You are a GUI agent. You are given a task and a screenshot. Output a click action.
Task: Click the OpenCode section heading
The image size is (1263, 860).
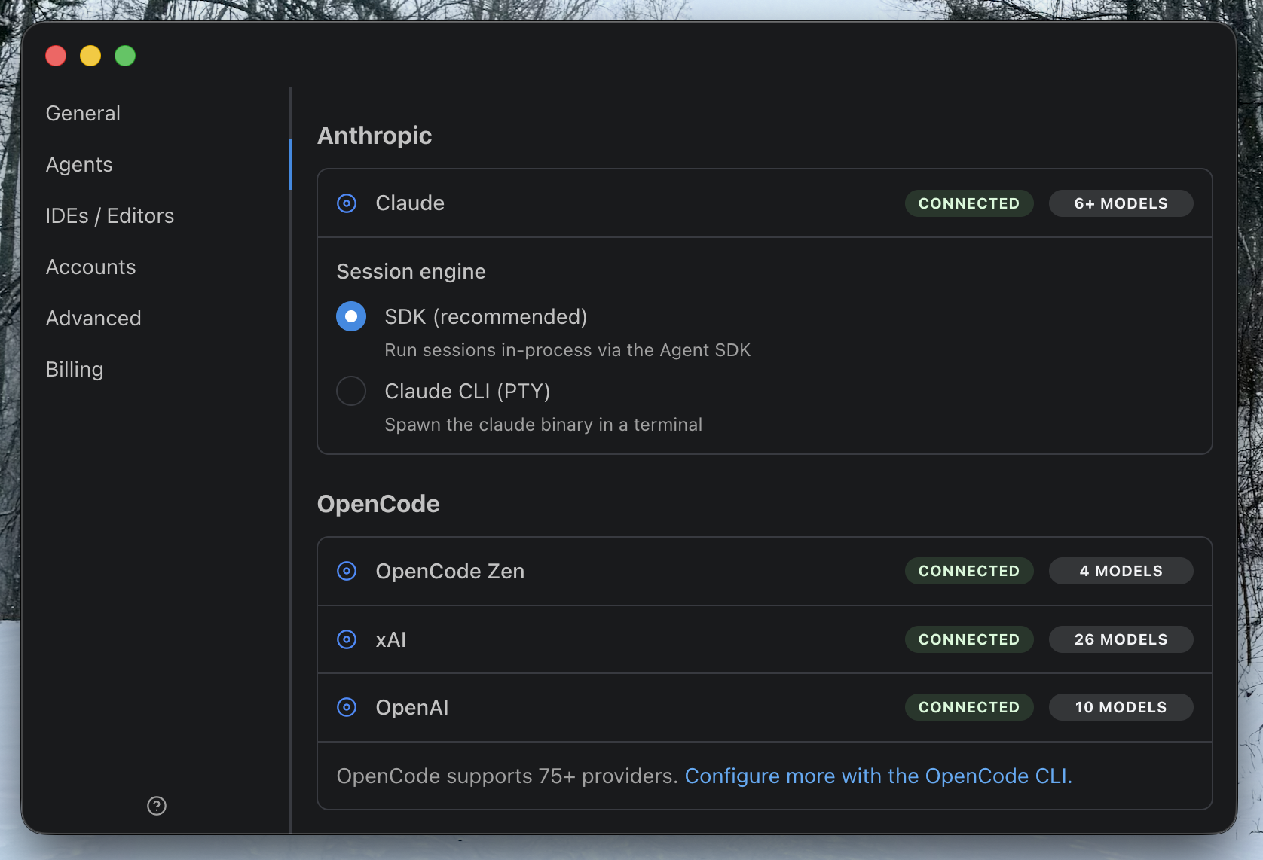pos(378,504)
